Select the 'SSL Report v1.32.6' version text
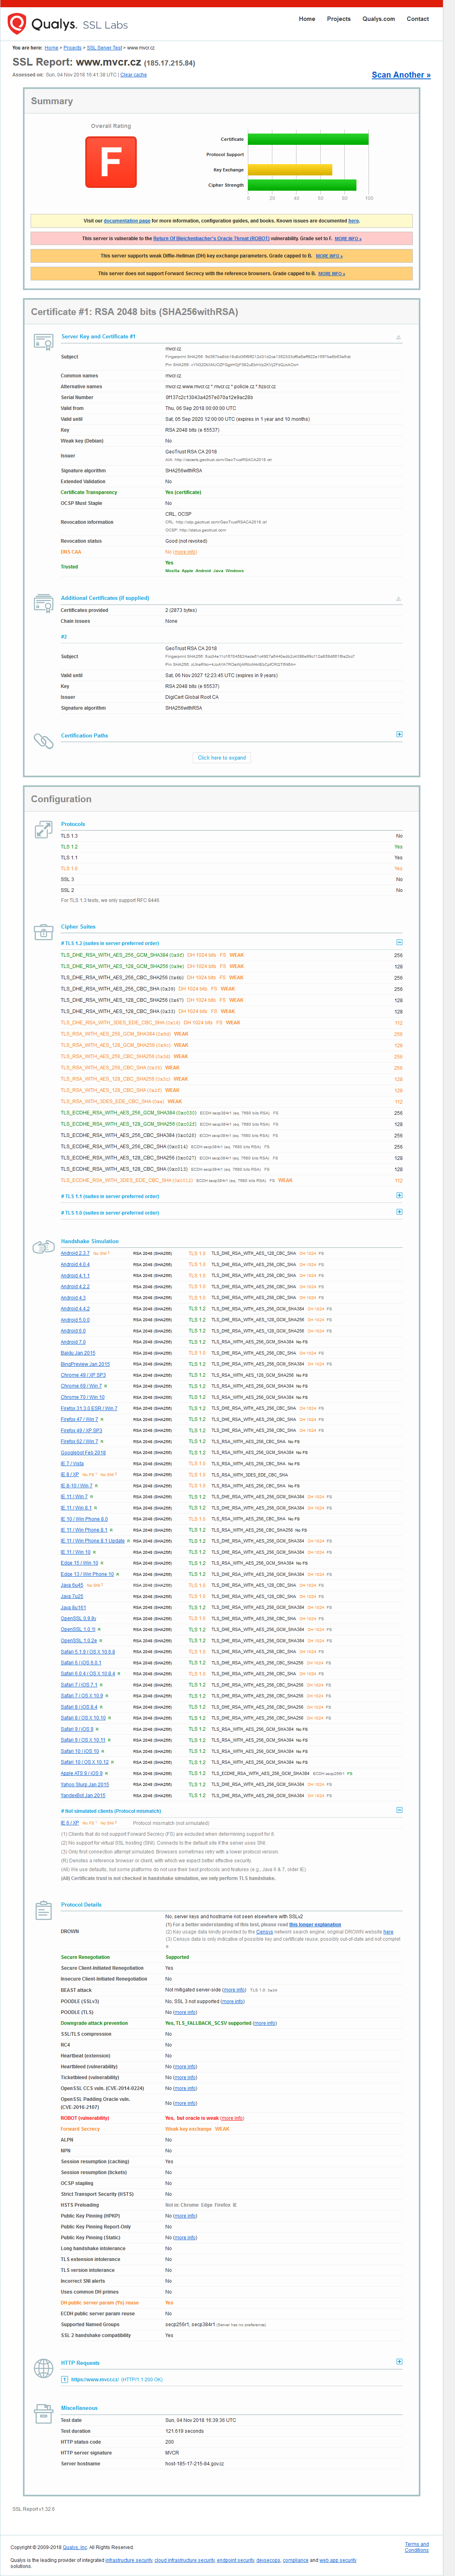The width and height of the screenshot is (455, 2576). tap(34, 2508)
